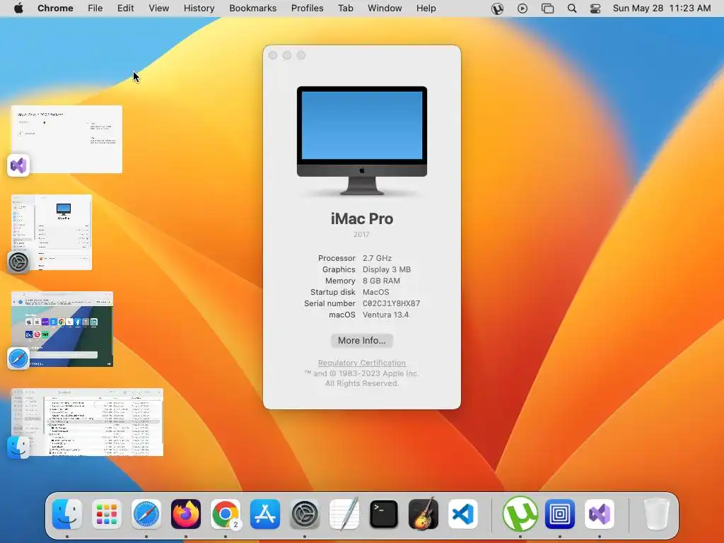
Task: Open the Bookmarks menu
Action: [252, 8]
